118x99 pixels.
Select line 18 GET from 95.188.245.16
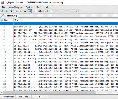tap(59, 78)
